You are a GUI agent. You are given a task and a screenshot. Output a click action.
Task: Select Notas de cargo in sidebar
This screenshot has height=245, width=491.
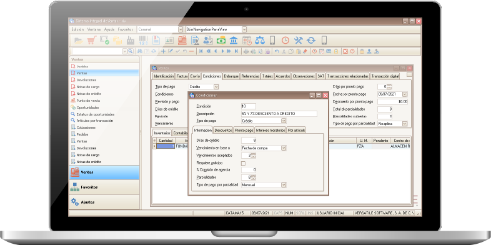pos(88,87)
